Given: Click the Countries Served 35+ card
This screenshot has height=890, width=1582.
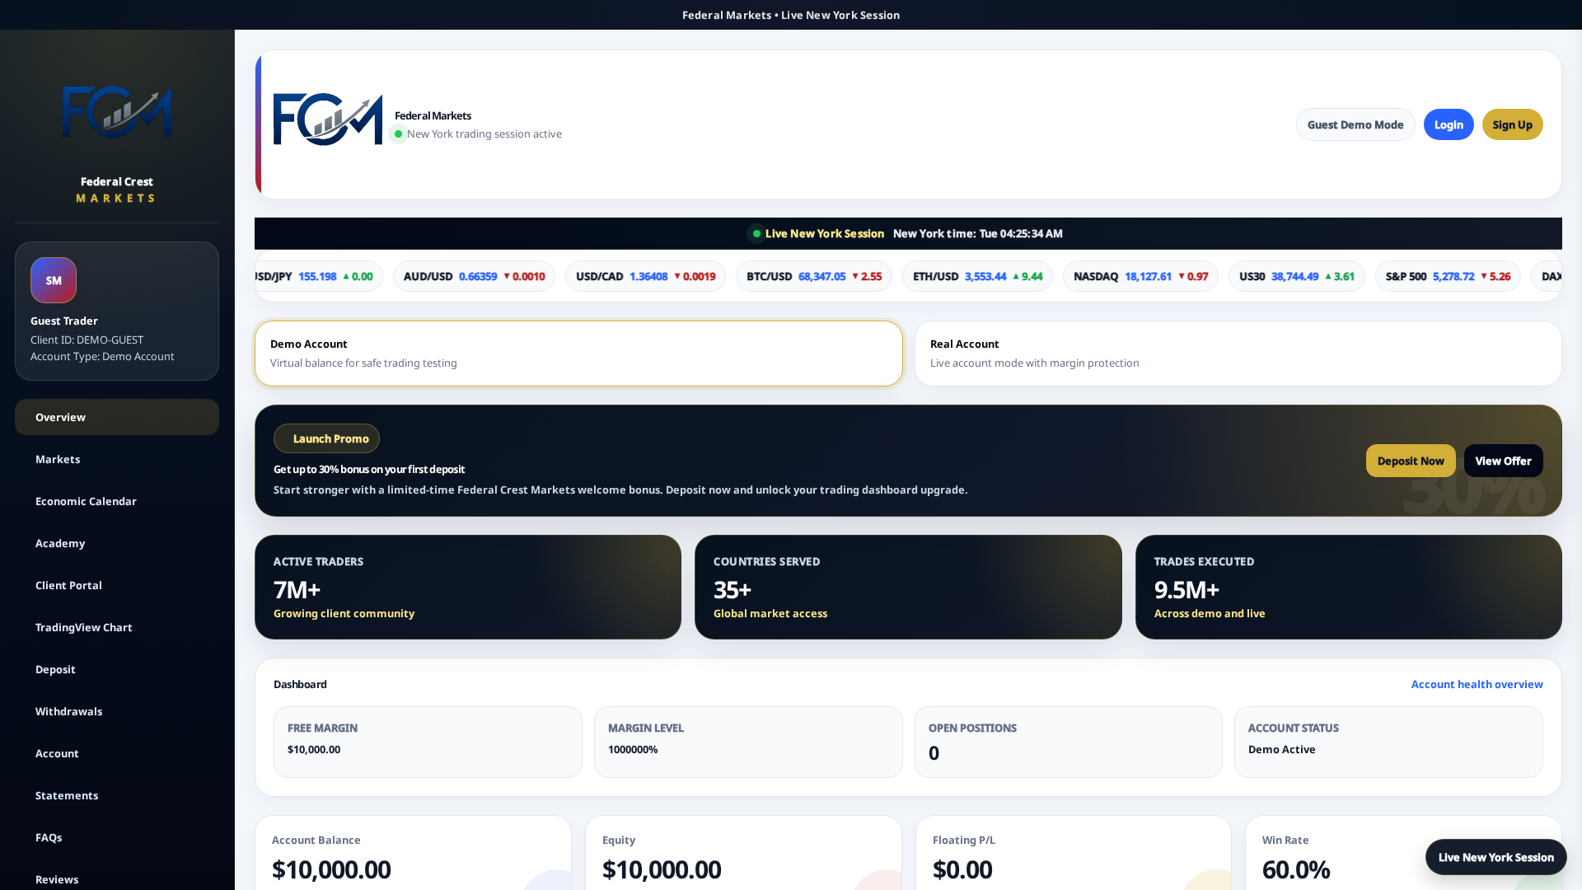Looking at the screenshot, I should [x=908, y=587].
